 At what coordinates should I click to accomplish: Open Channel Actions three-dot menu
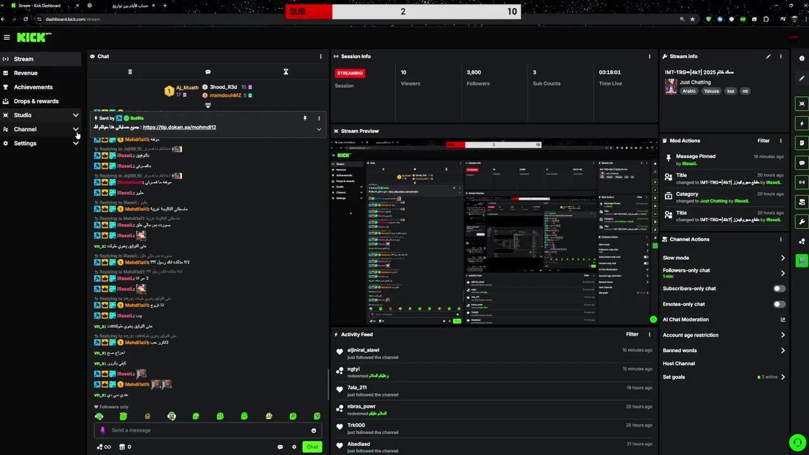(781, 240)
